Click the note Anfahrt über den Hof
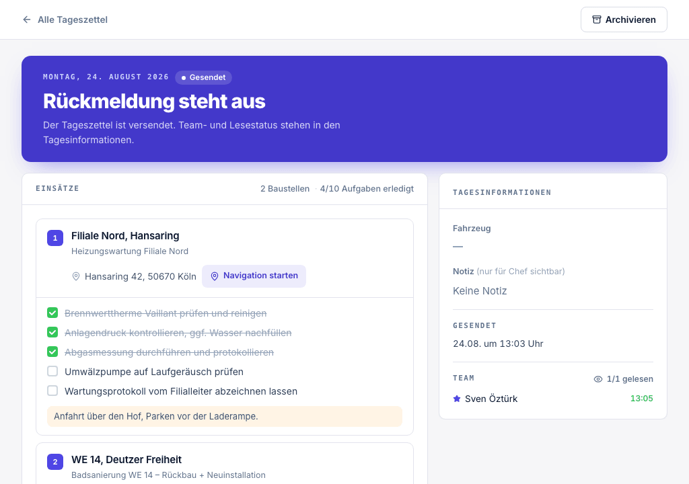The height and width of the screenshot is (484, 689). (225, 416)
